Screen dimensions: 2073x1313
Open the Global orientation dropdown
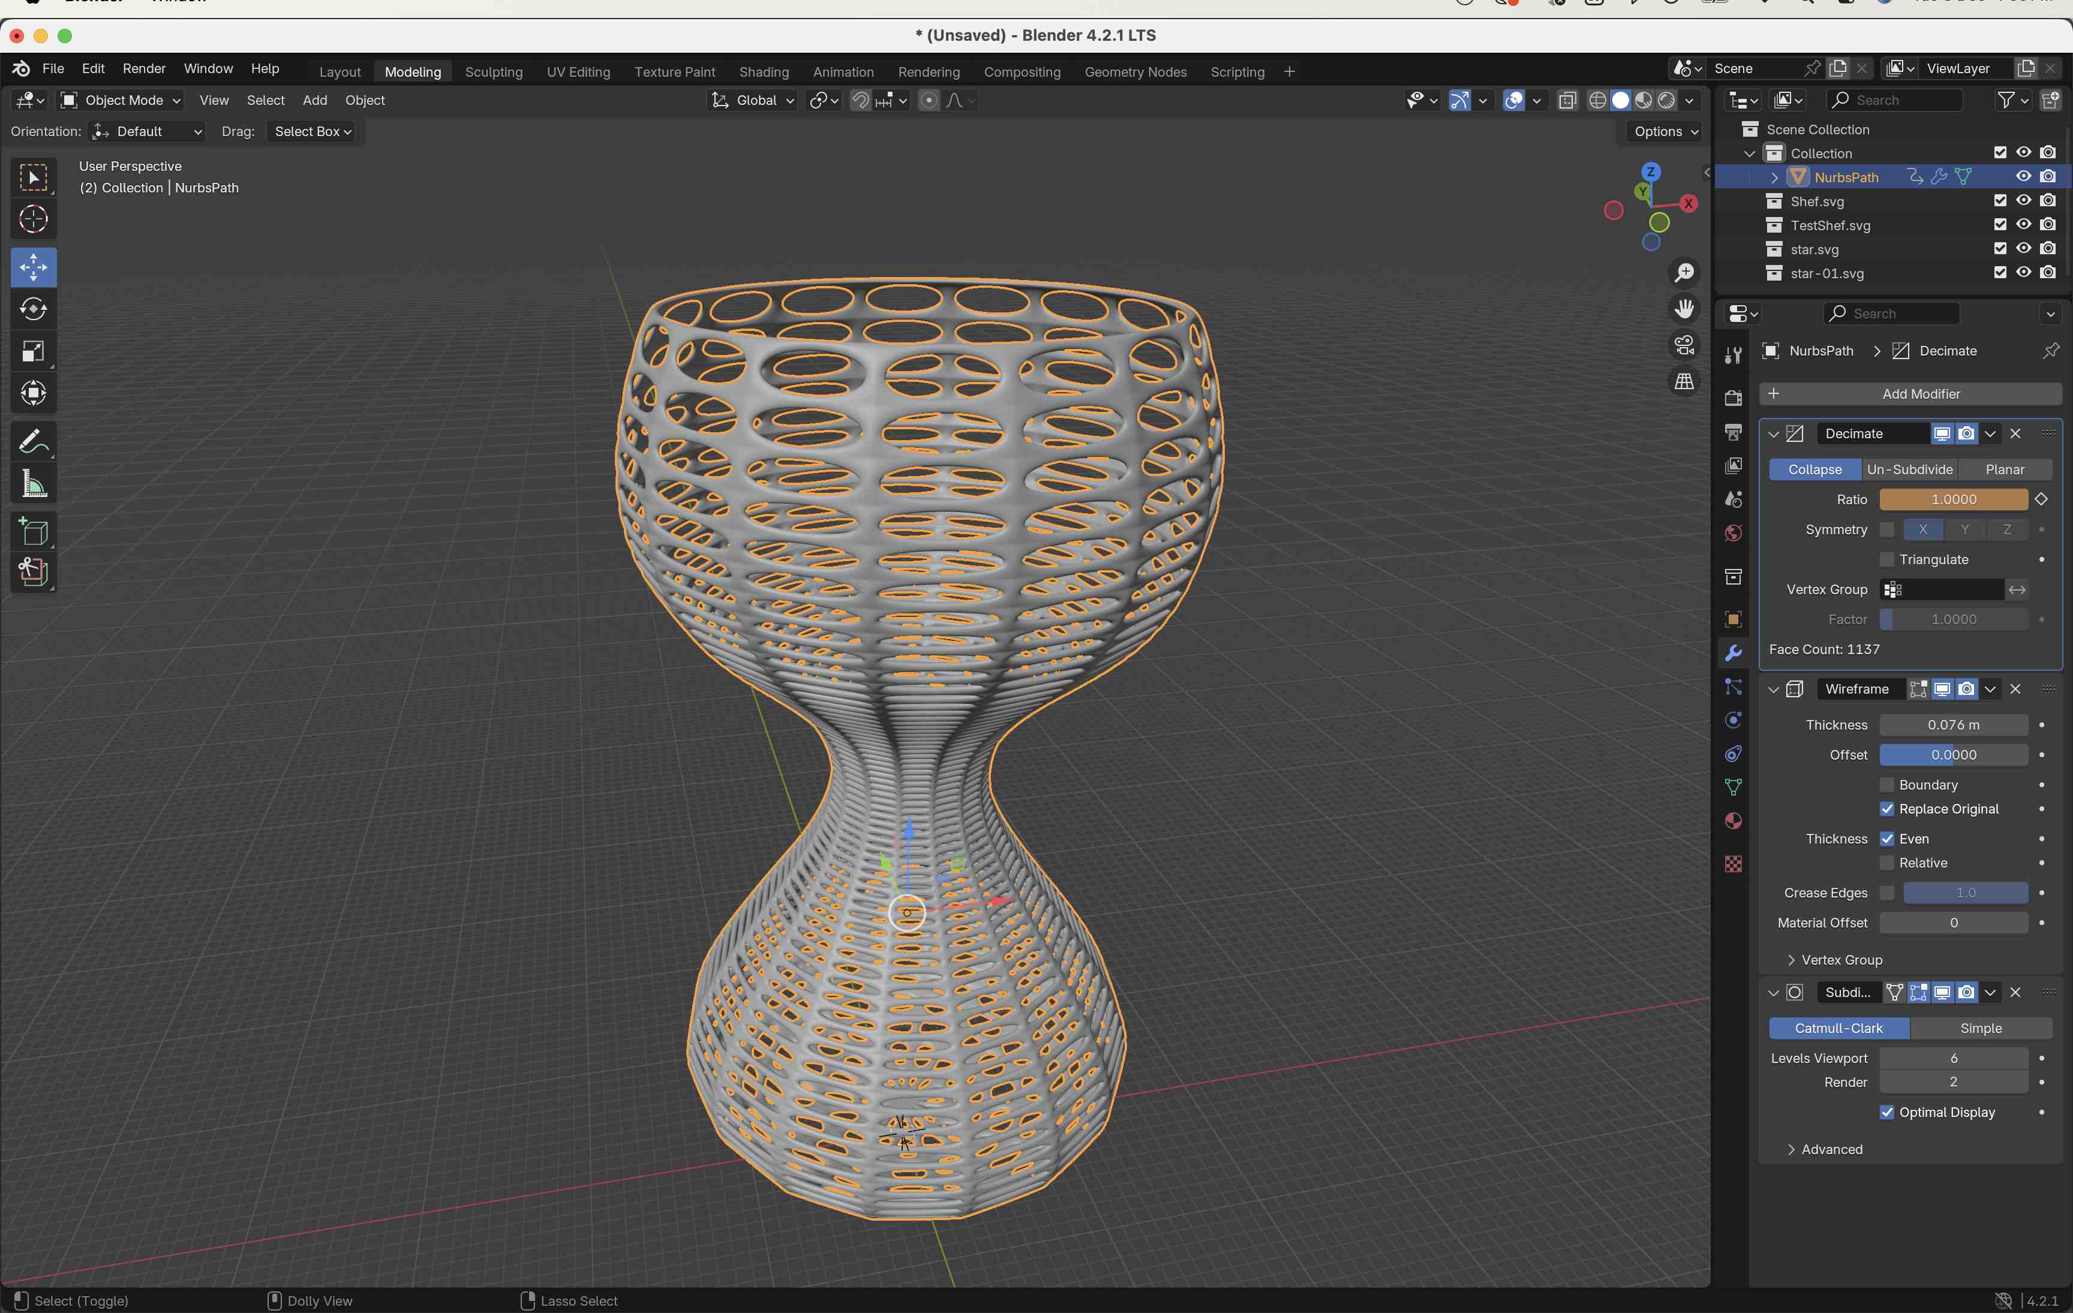click(752, 101)
